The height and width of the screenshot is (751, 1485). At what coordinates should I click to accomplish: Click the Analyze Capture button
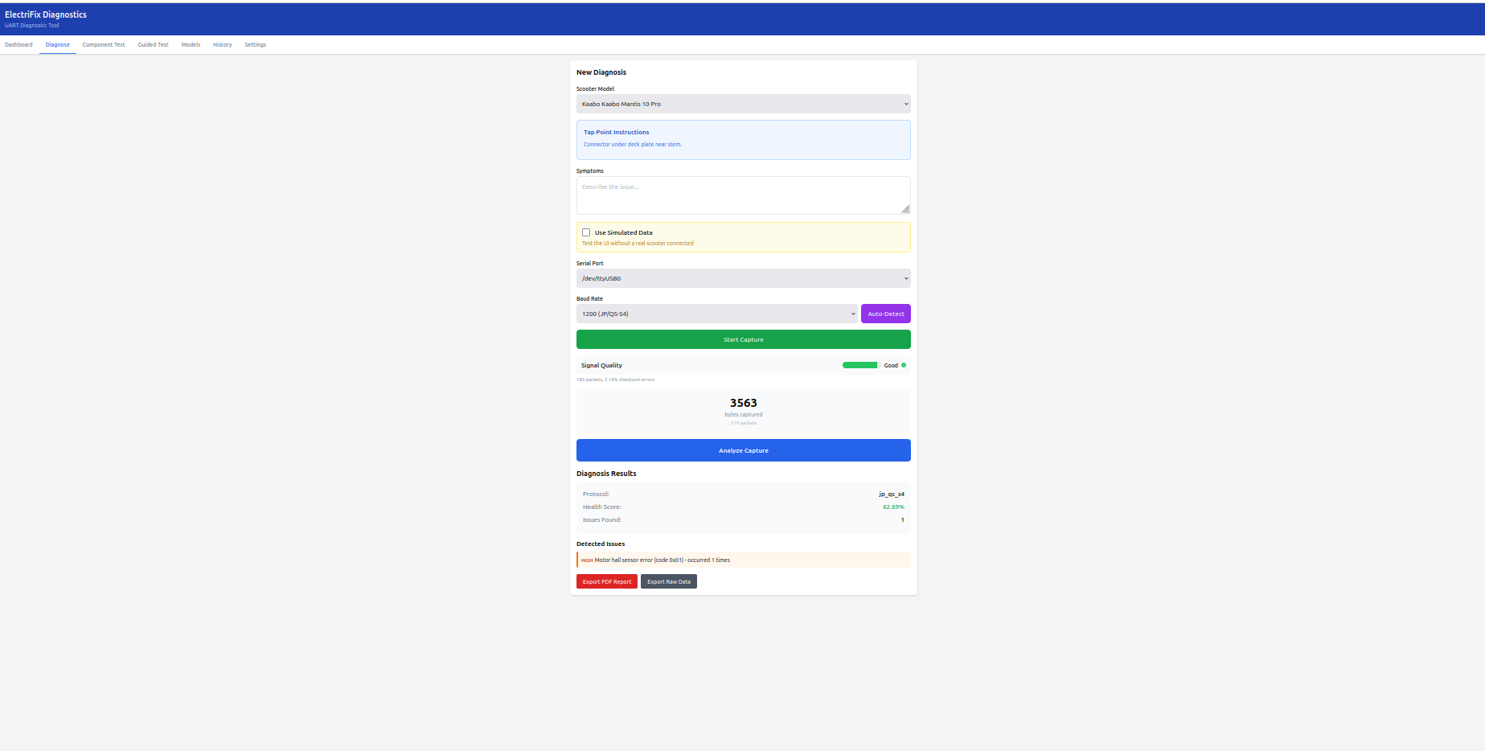tap(743, 450)
